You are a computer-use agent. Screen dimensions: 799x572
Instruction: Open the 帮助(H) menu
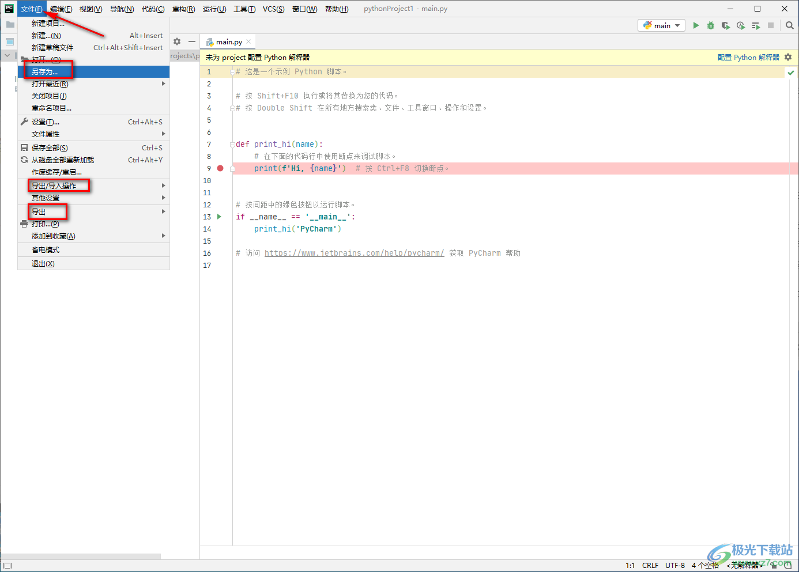337,9
